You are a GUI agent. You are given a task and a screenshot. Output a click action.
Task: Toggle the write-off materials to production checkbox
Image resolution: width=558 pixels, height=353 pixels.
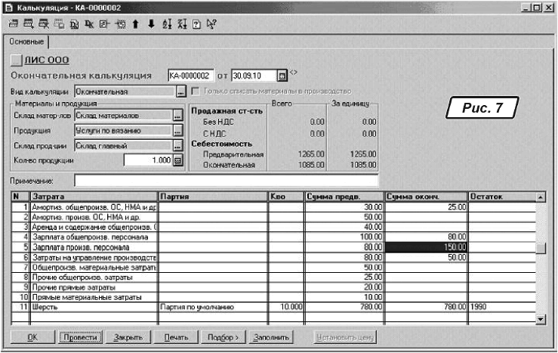coord(196,91)
